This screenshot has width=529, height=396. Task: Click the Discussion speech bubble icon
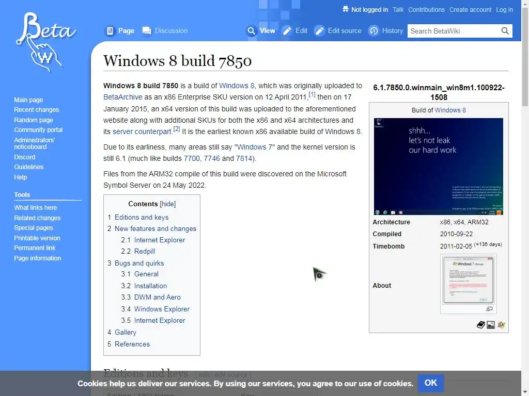(146, 31)
